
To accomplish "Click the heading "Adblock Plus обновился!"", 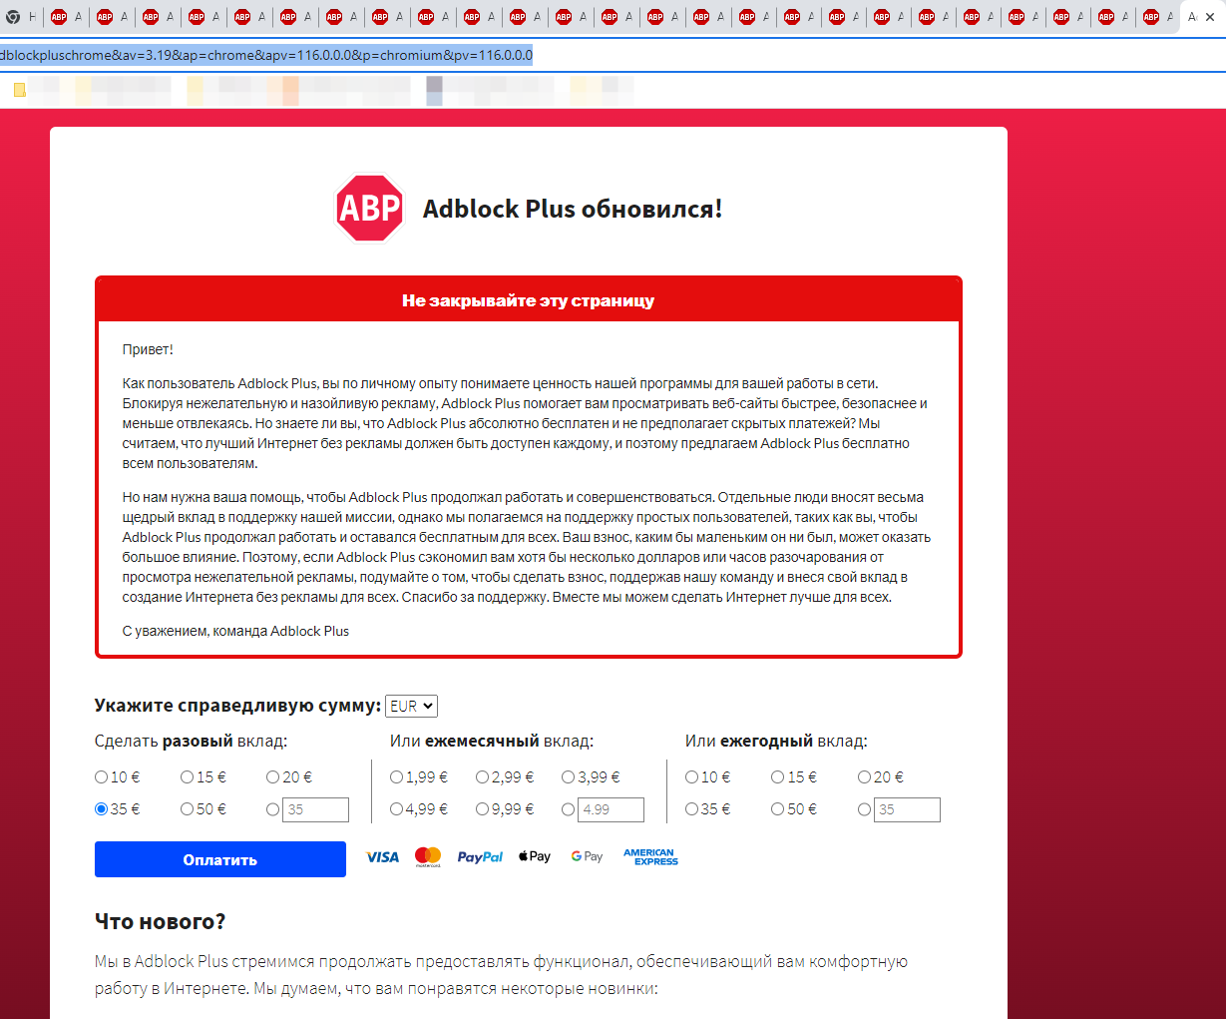I will (573, 209).
